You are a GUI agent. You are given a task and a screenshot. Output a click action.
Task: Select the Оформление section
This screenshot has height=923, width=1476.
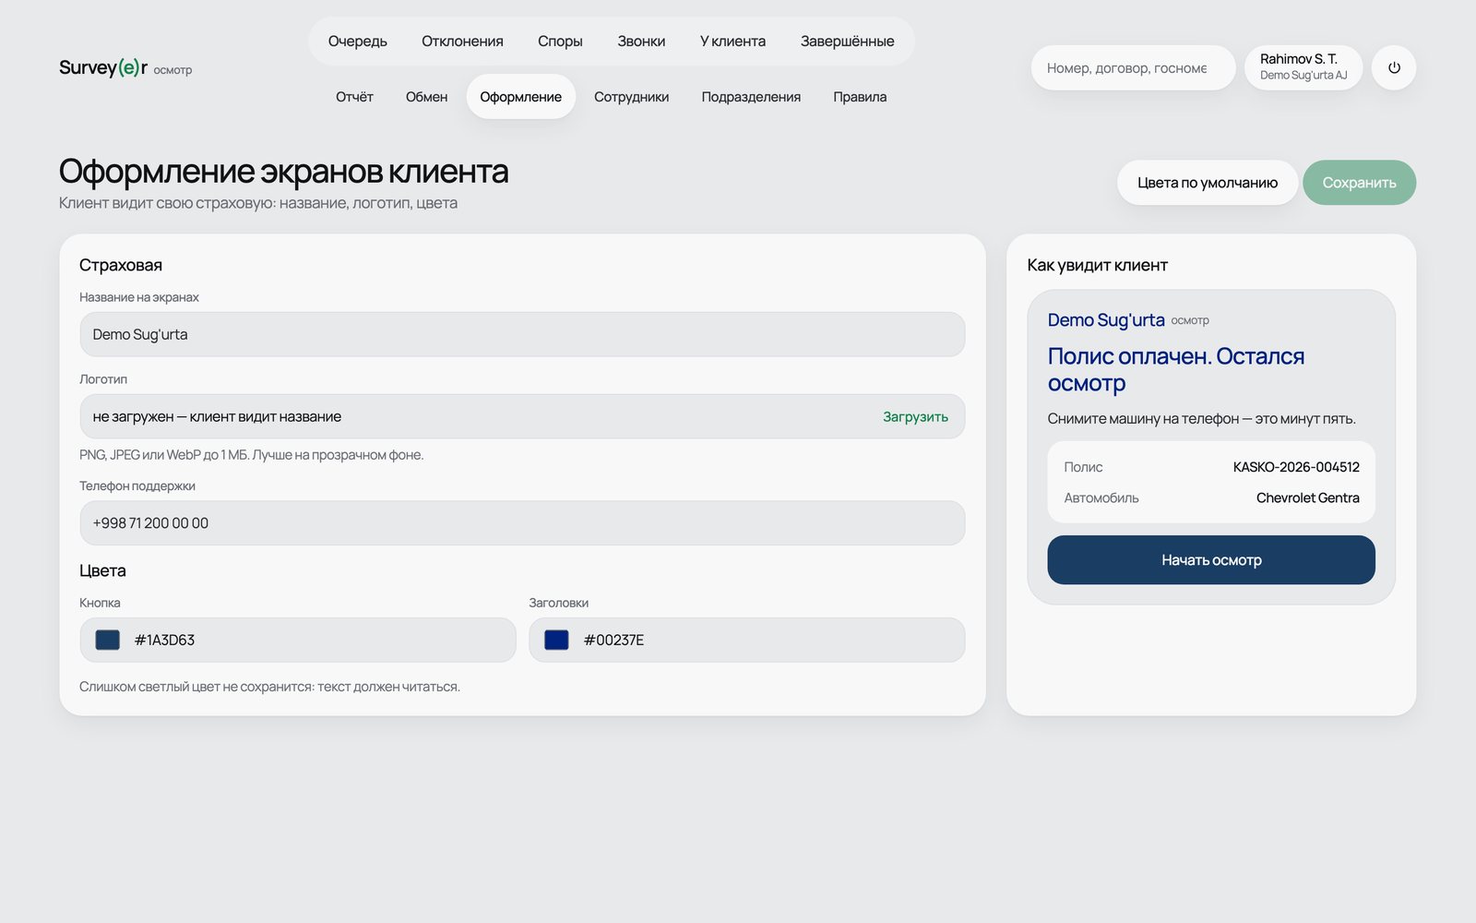tap(520, 97)
